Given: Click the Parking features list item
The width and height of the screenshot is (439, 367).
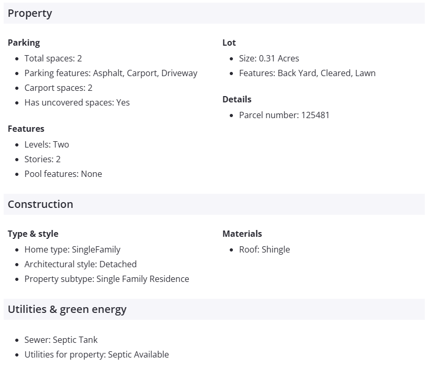Looking at the screenshot, I should pyautogui.click(x=110, y=73).
